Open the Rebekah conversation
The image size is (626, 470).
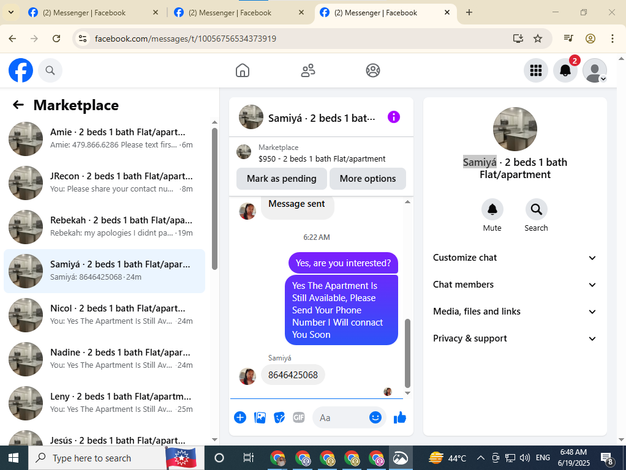[x=105, y=227]
